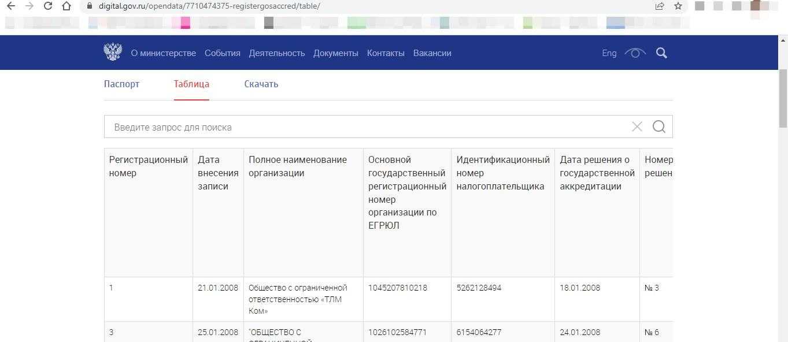Image resolution: width=788 pixels, height=342 pixels.
Task: Open site search via header magnifier icon
Action: click(661, 53)
